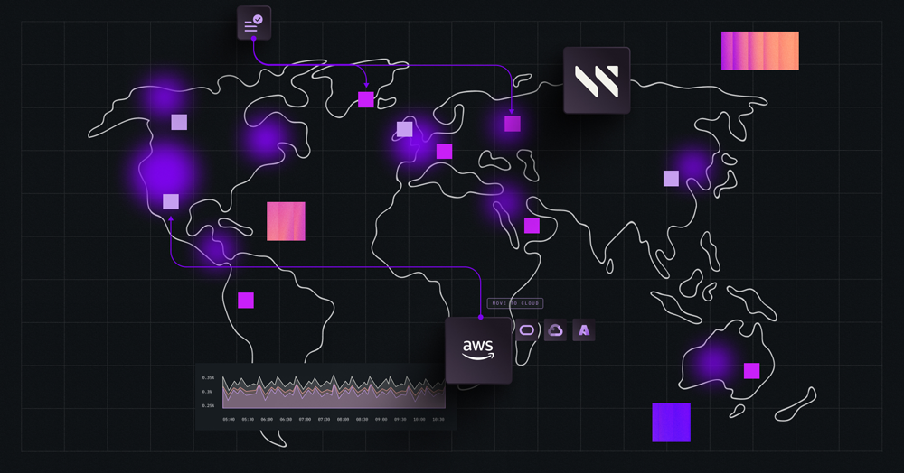Select the light marker over eastern China

671,179
